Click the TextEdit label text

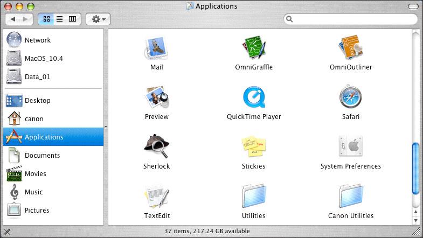pos(157,216)
